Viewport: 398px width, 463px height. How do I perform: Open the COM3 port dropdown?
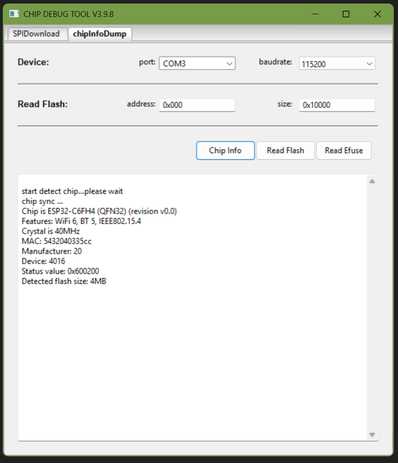197,64
